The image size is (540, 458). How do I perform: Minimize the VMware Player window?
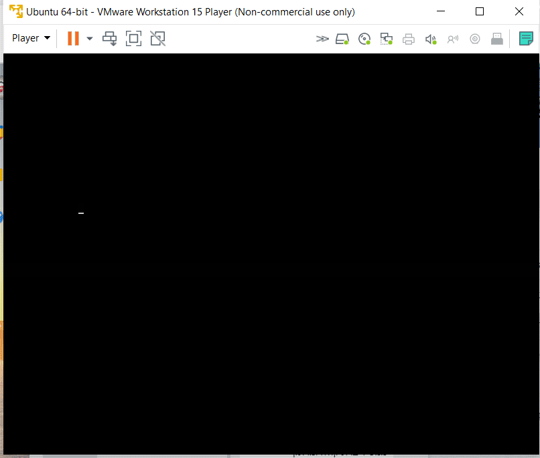tap(441, 11)
